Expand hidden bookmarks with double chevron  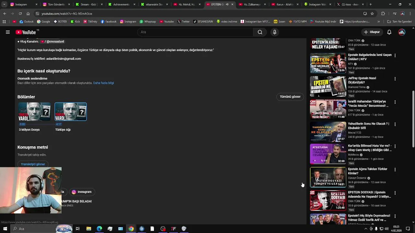378,22
